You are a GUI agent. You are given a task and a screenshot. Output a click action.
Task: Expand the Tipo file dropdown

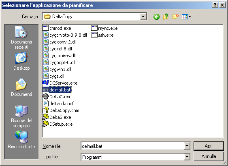tap(187, 157)
